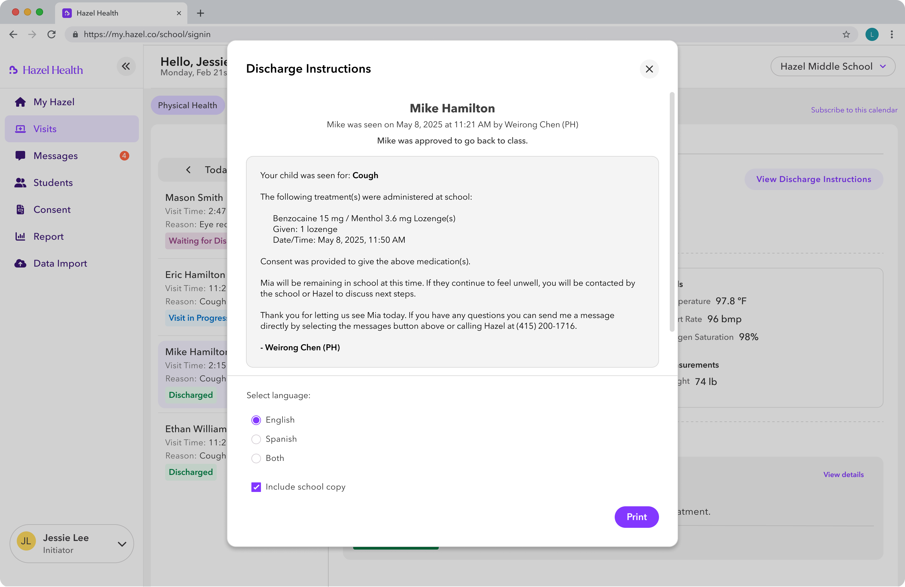Click Visit in Progress status badge
905x587 pixels.
[196, 318]
